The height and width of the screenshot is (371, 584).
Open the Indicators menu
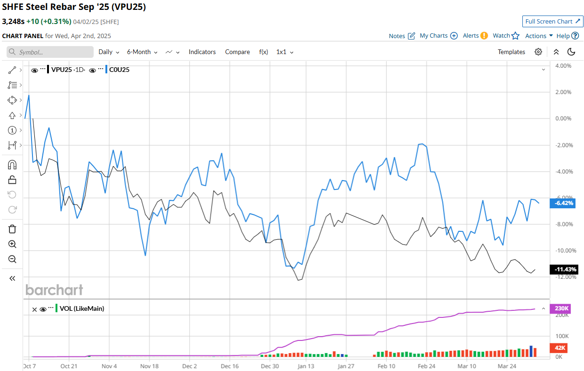(202, 52)
